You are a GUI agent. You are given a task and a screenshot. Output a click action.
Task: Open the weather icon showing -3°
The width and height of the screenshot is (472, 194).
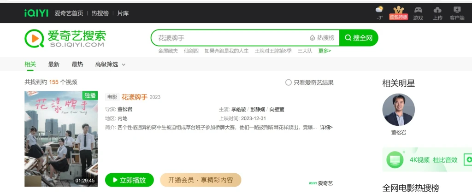pyautogui.click(x=379, y=10)
